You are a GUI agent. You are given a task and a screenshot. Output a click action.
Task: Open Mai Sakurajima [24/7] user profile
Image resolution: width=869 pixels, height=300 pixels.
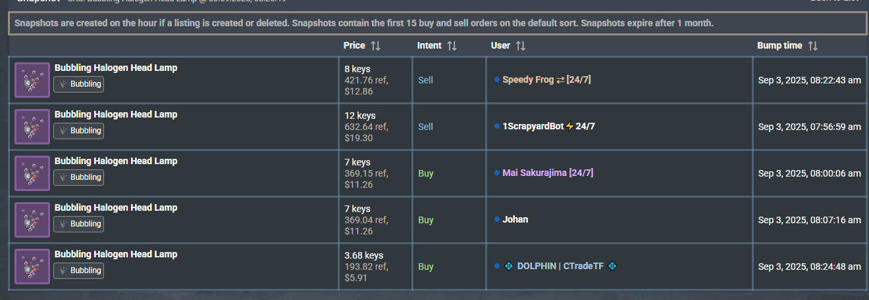[x=548, y=173]
